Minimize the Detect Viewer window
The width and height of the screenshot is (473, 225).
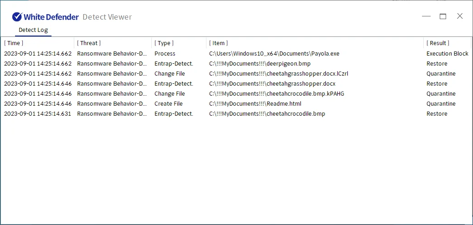[x=426, y=16]
